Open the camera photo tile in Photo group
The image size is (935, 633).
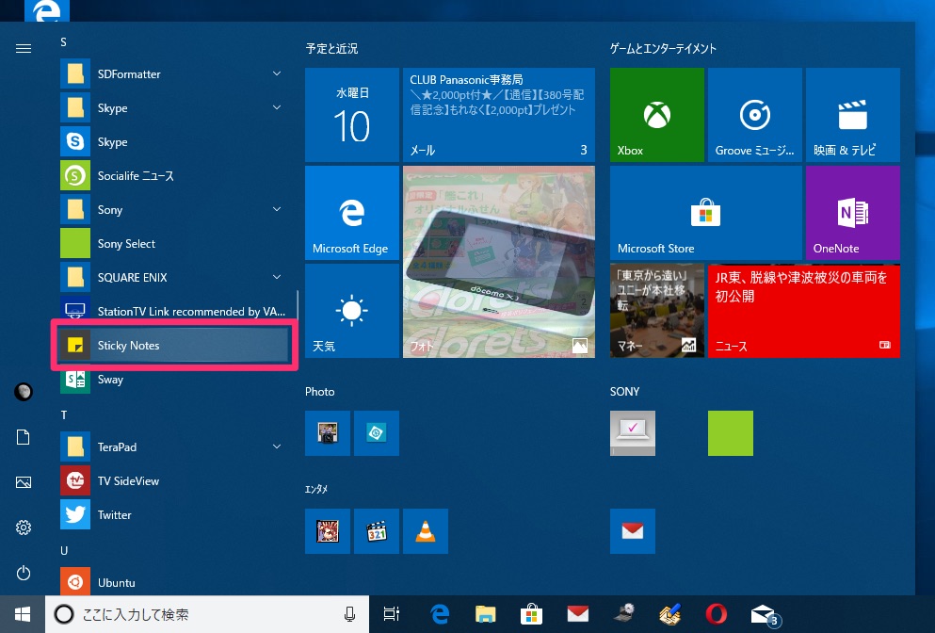tap(328, 433)
